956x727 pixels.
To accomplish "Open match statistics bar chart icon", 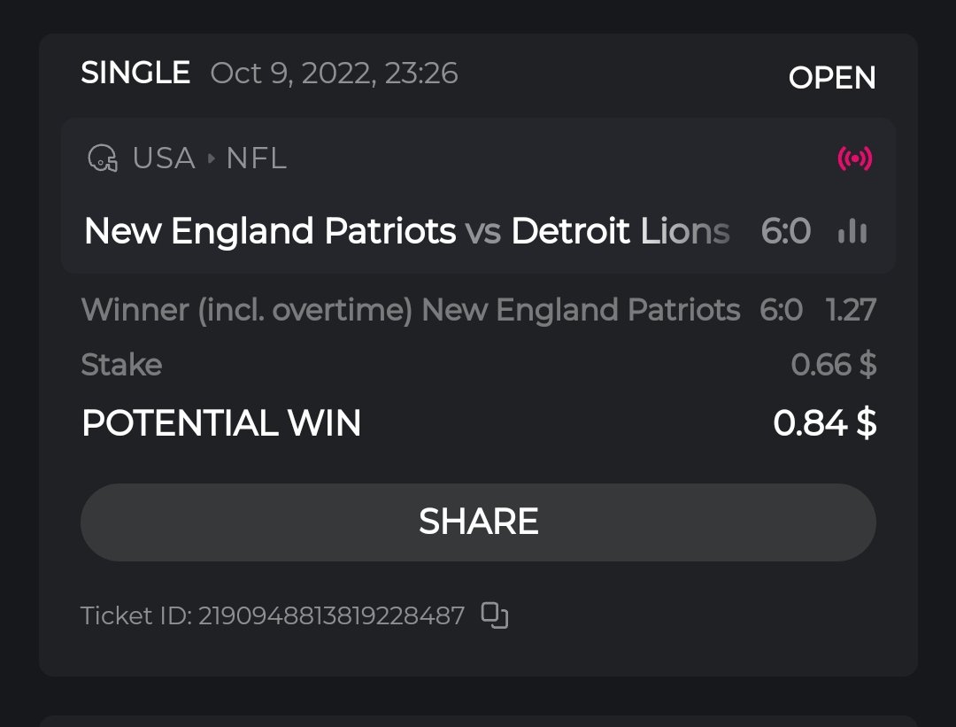I will 852,232.
